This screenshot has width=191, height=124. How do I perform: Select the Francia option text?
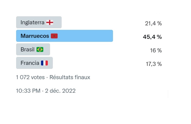coord(30,63)
